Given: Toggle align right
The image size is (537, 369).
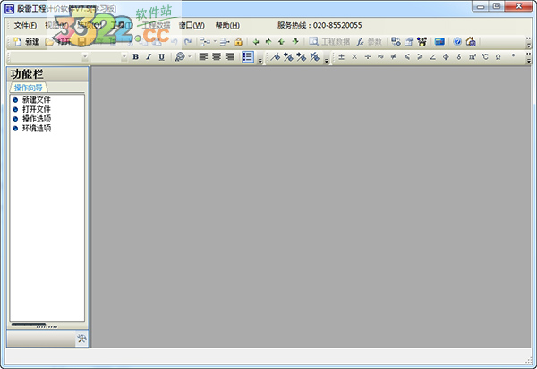Looking at the screenshot, I should [229, 57].
